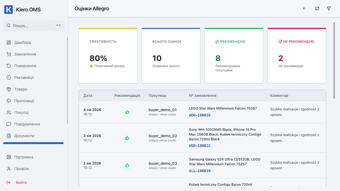Click the Рекламації alert icon
Viewport: 340px width, 191px height.
tap(9, 77)
